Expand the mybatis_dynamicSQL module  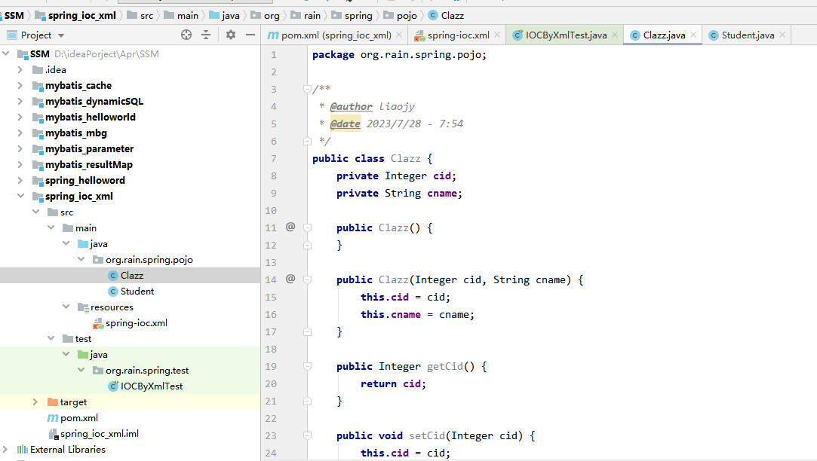click(20, 101)
